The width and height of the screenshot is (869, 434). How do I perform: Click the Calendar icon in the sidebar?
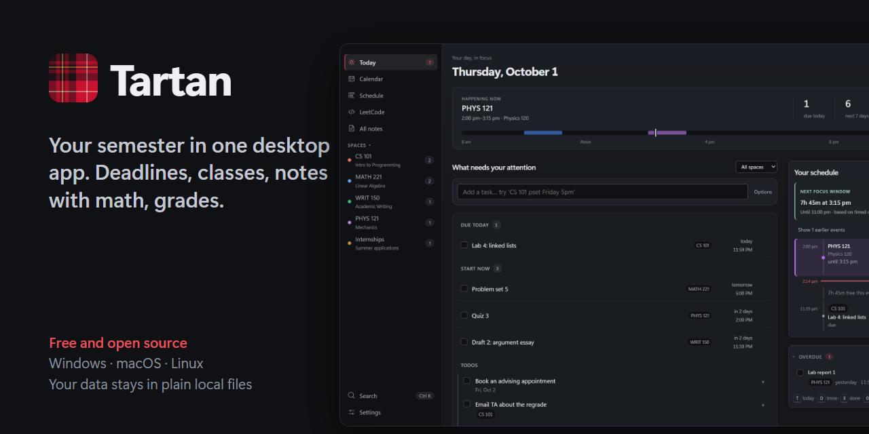click(351, 79)
